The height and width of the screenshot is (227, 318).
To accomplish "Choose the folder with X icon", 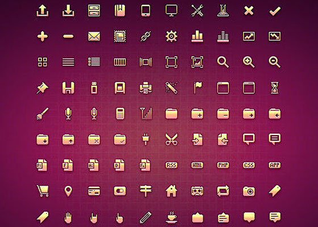I will [x=94, y=140].
